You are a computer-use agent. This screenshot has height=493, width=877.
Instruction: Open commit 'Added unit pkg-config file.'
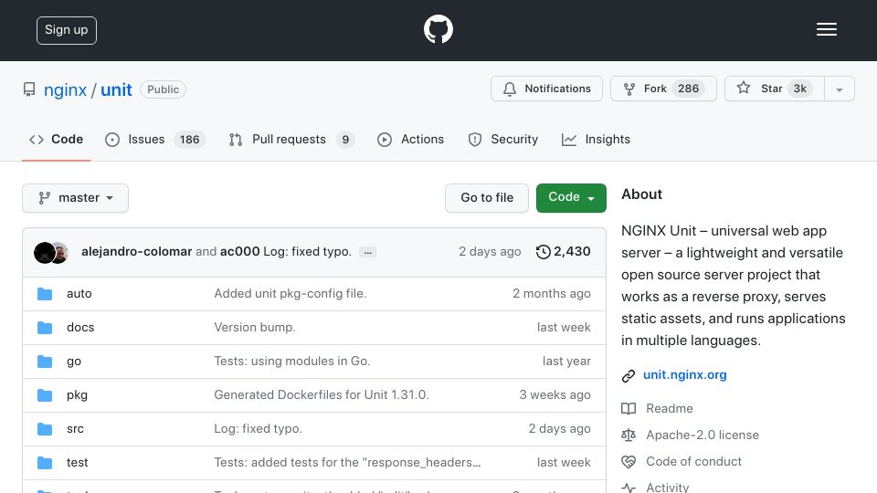coord(291,293)
